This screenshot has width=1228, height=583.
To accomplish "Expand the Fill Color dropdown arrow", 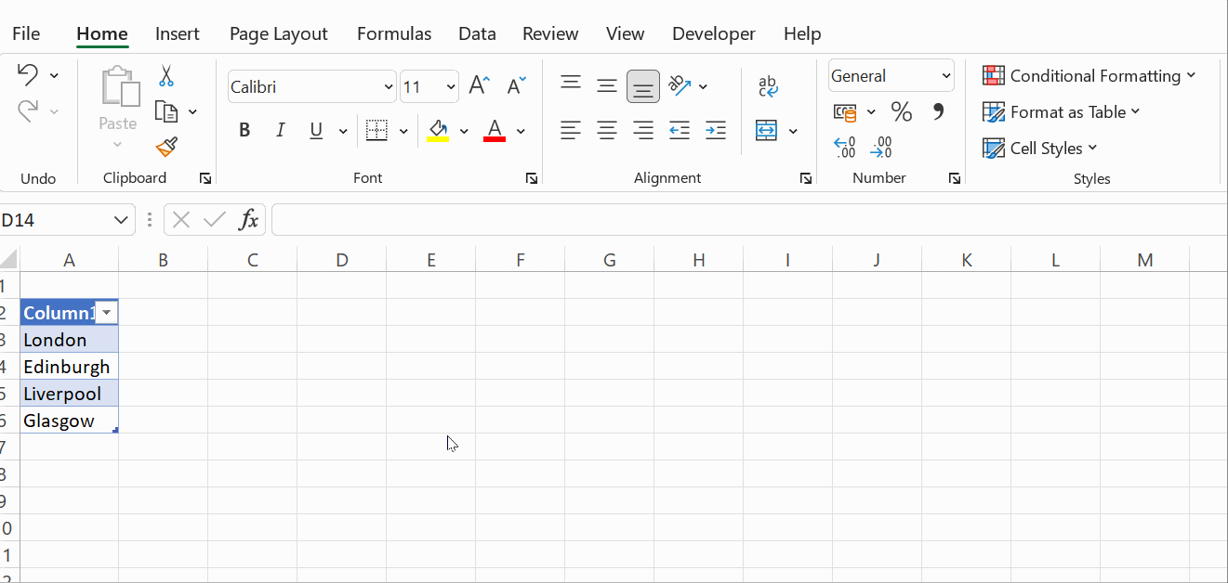I will click(x=464, y=130).
